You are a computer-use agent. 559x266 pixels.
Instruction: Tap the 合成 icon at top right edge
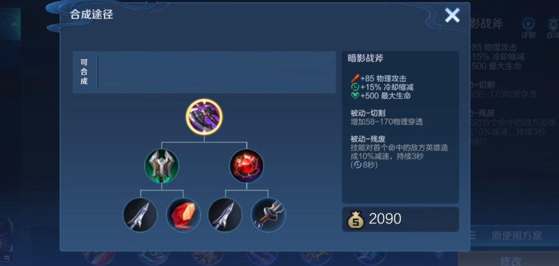click(552, 27)
